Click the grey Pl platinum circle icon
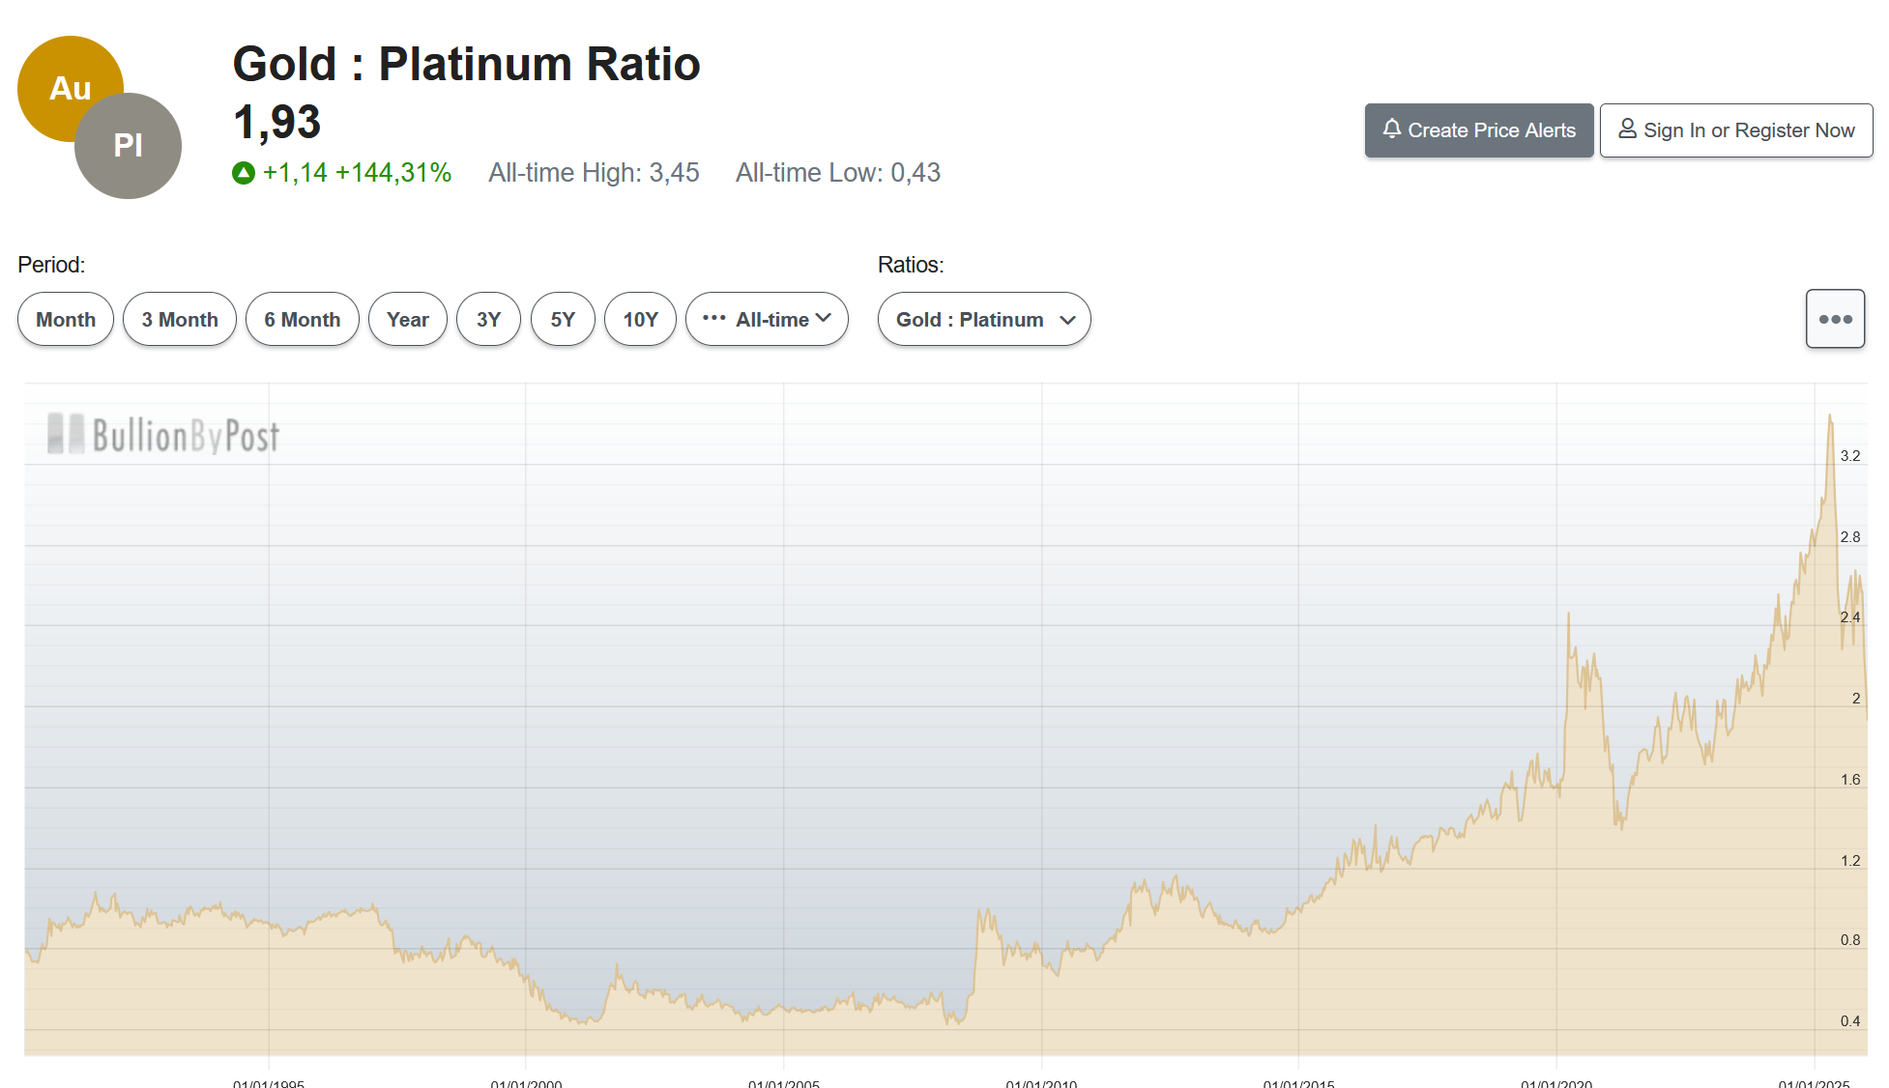The width and height of the screenshot is (1889, 1088). 129,147
